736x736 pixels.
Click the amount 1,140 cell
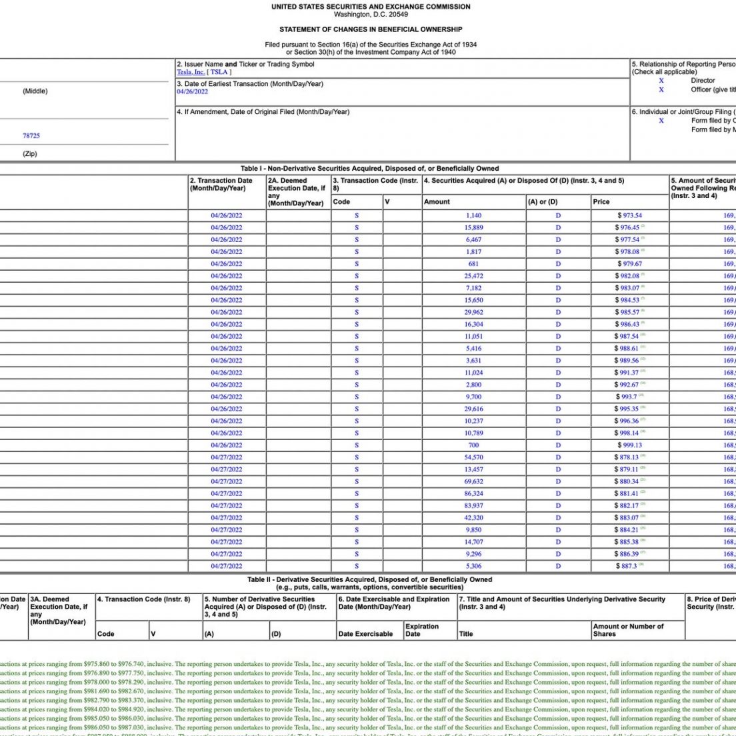click(x=473, y=215)
